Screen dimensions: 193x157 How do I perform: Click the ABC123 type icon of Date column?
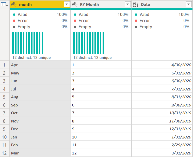coord(136,4)
